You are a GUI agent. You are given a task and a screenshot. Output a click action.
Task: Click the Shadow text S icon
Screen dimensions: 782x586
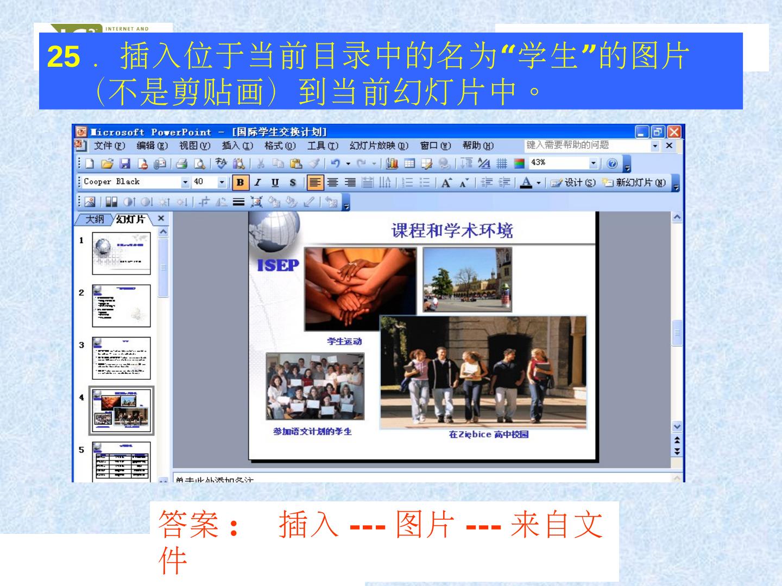[293, 183]
